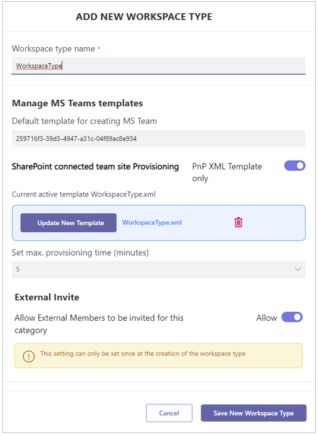Screen dimensions: 318x436
Task: Click the warning icon in yellow banner
Action: (x=29, y=356)
